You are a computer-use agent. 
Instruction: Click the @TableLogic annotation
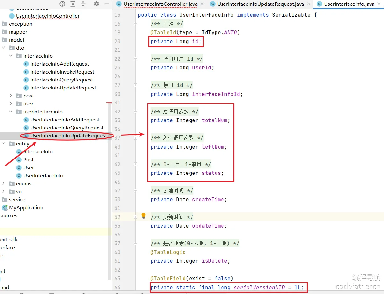click(x=168, y=252)
